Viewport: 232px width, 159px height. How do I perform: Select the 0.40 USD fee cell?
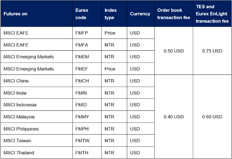tap(173, 117)
